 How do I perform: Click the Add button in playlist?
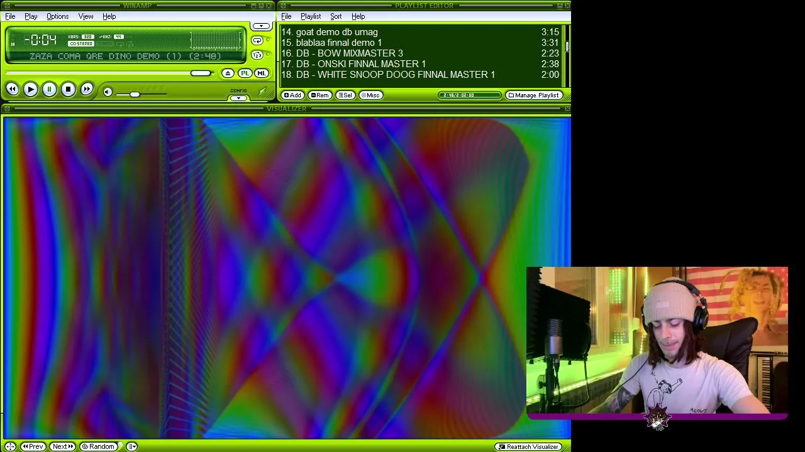pos(292,95)
